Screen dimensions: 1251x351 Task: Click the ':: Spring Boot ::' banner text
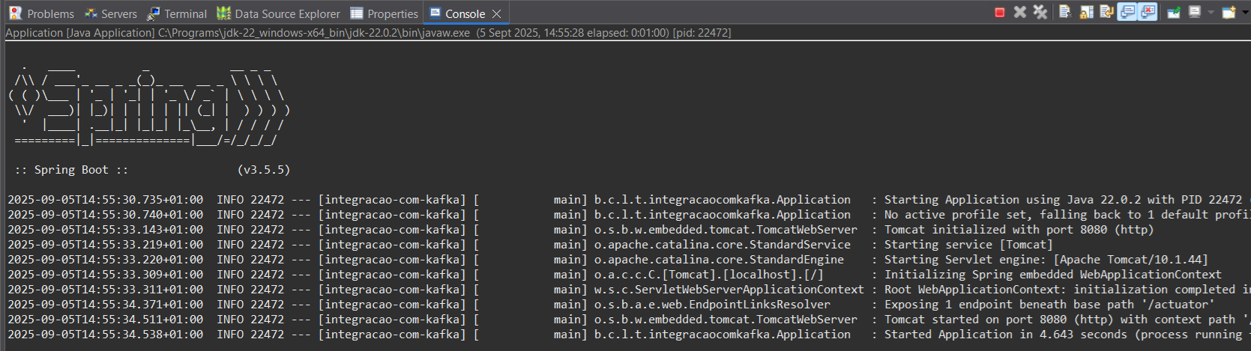click(x=71, y=170)
